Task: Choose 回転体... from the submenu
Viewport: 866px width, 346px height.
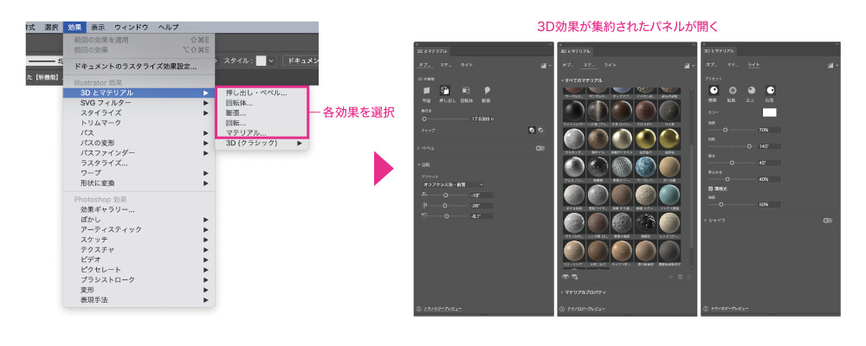Action: 240,103
